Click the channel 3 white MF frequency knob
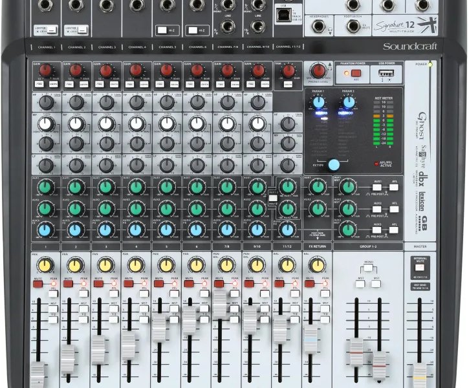The height and width of the screenshot is (388, 469). click(x=106, y=124)
